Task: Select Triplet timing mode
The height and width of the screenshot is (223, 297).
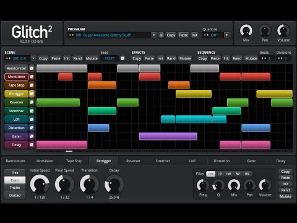Action: (15, 188)
